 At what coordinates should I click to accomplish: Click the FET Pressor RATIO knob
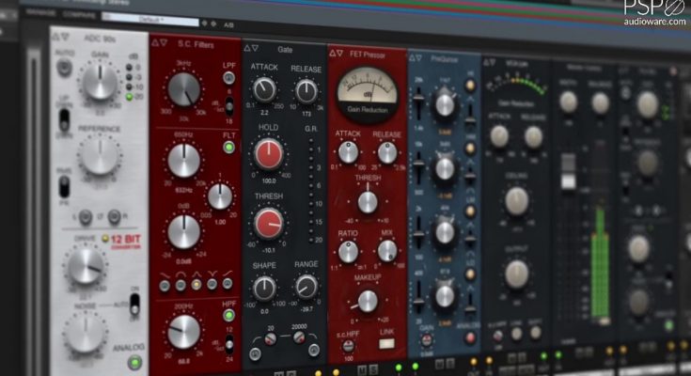click(x=349, y=251)
